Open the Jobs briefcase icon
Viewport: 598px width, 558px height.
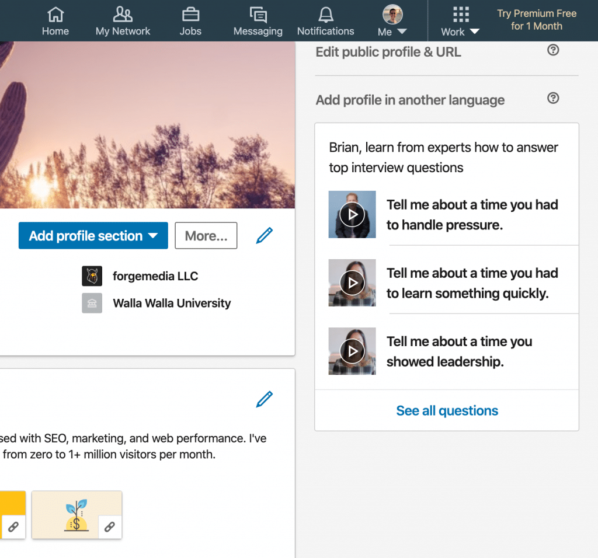(x=190, y=15)
